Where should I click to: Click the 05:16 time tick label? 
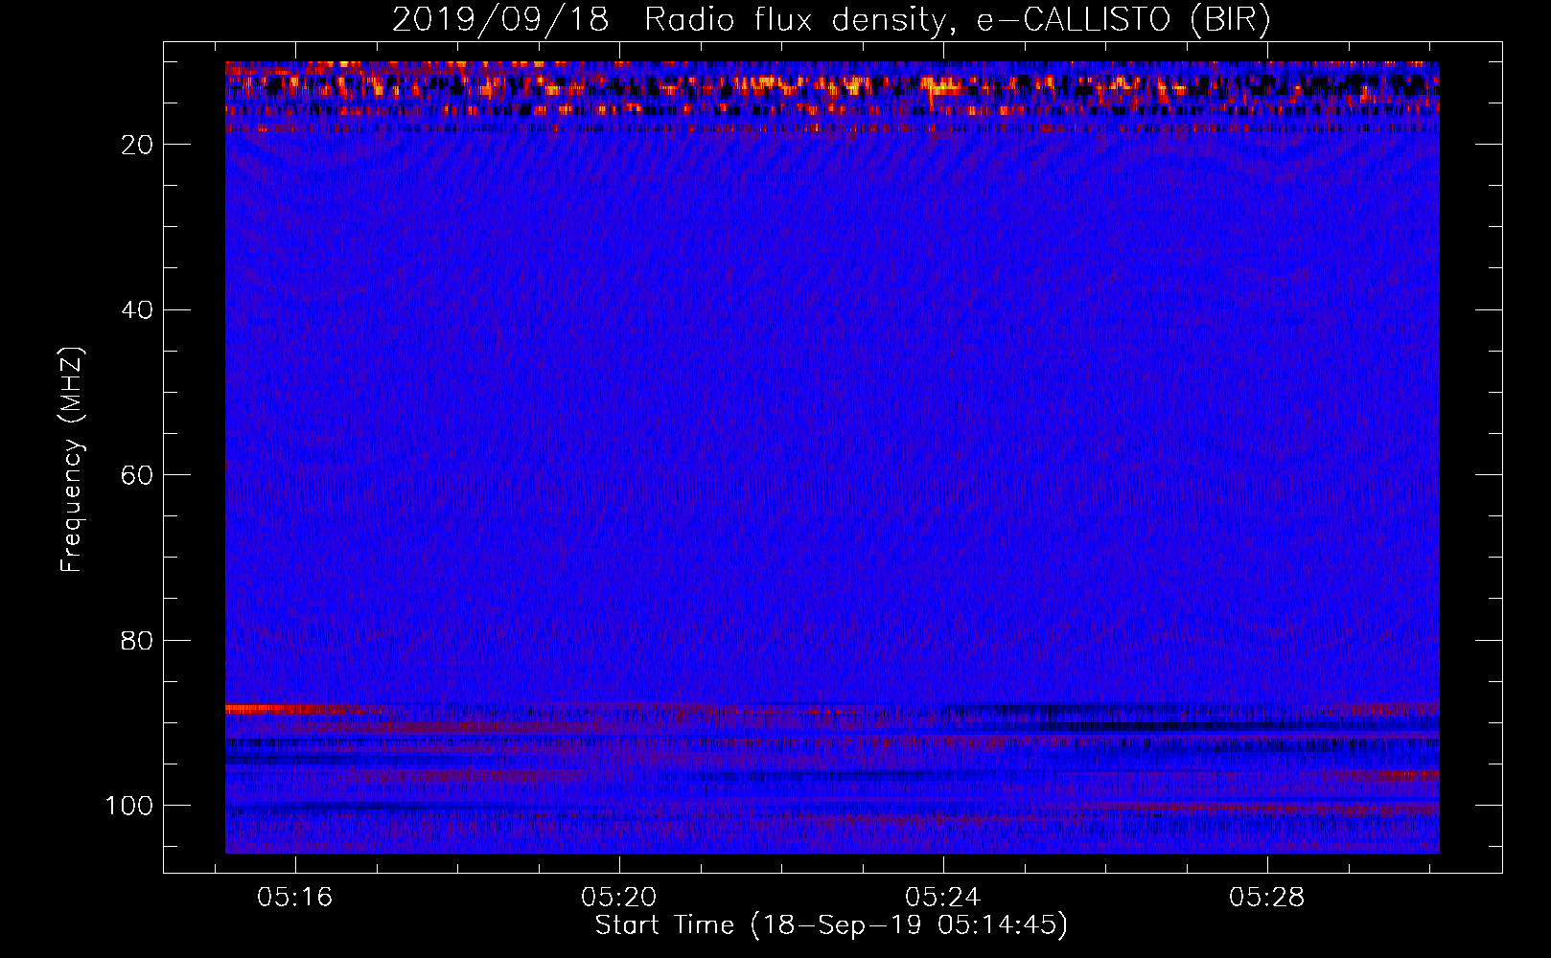tap(295, 897)
